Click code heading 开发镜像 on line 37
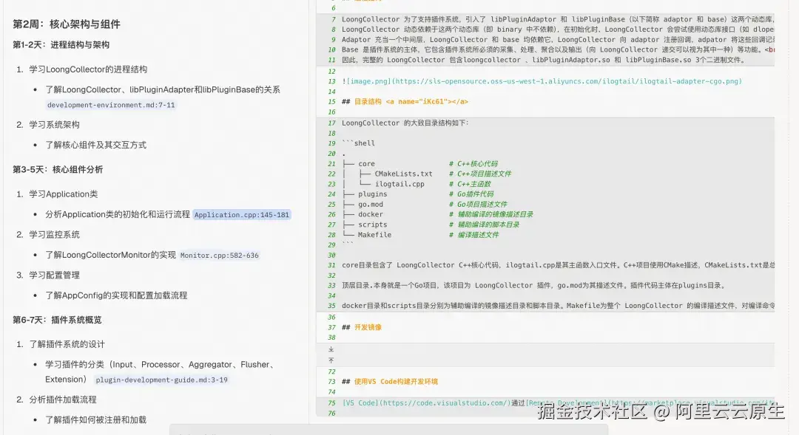This screenshot has height=435, width=799. [368, 327]
